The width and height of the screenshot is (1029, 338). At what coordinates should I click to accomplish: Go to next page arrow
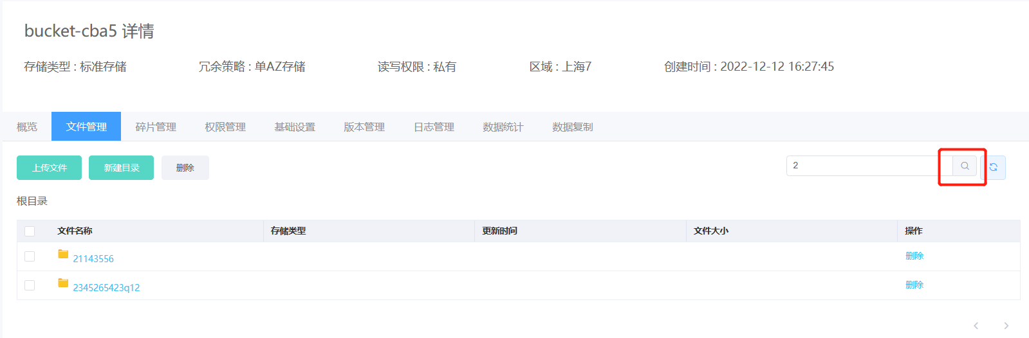[1006, 326]
